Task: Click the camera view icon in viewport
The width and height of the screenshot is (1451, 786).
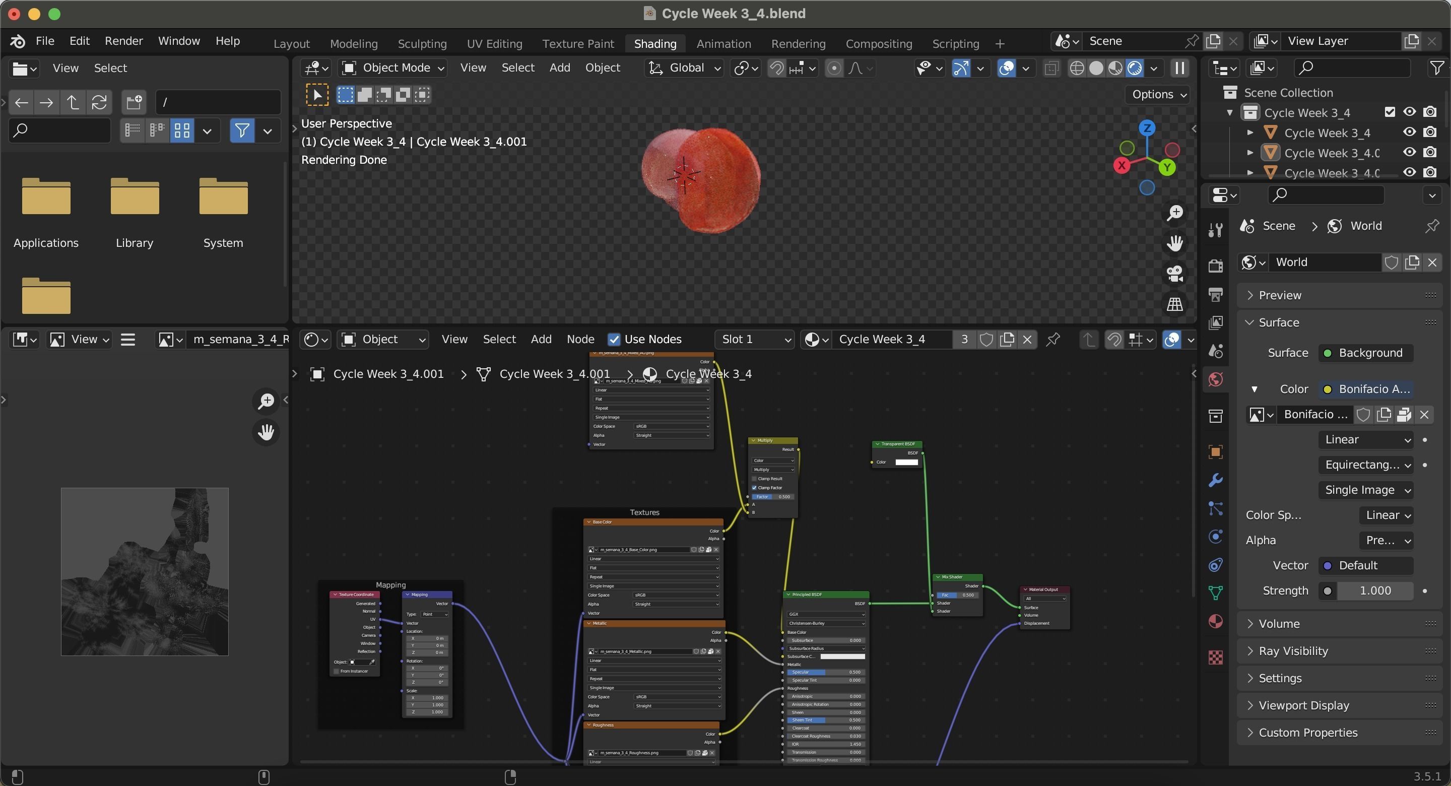Action: click(x=1174, y=274)
